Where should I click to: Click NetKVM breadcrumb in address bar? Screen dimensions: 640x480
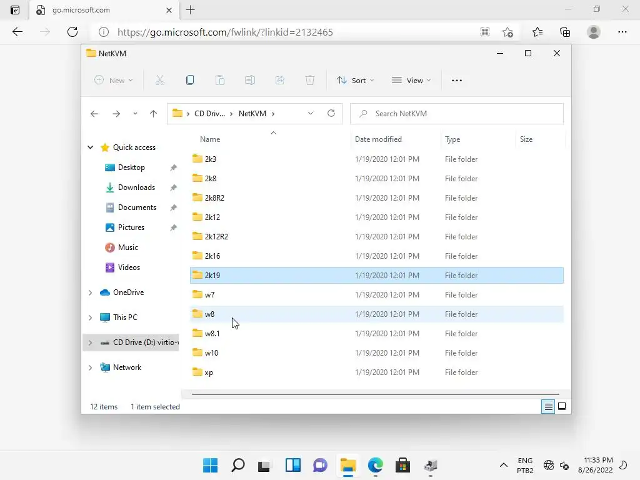tap(252, 114)
